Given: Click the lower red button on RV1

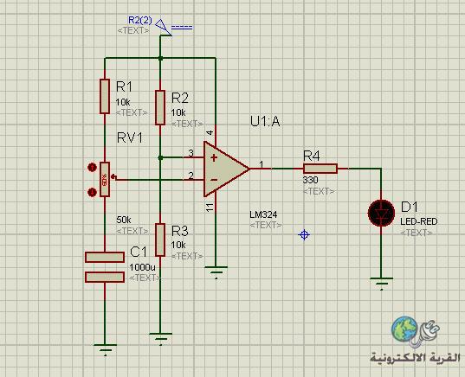Looking at the screenshot, I should (x=93, y=193).
